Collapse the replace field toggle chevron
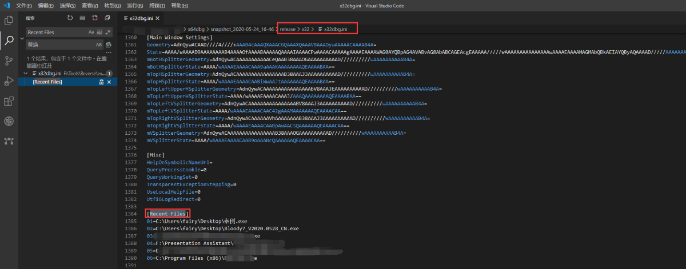This screenshot has height=269, width=686. (22, 38)
